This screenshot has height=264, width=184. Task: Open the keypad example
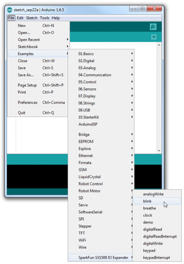click(157, 251)
